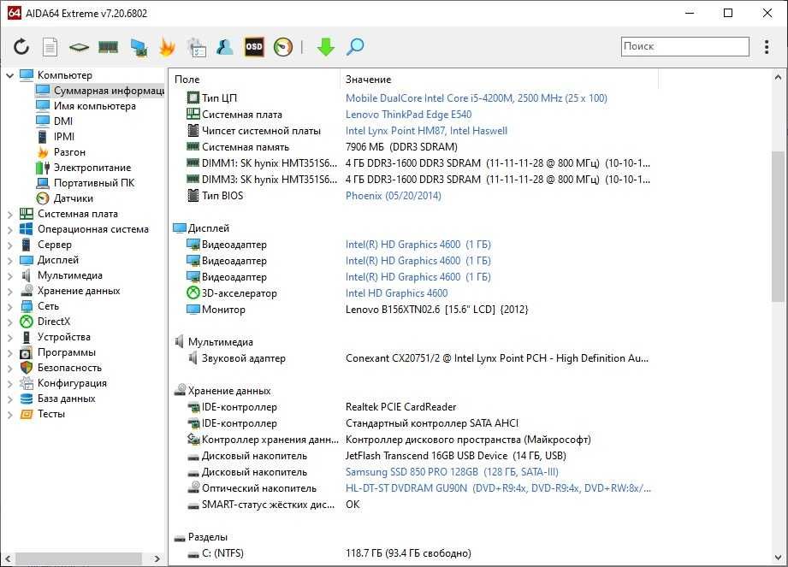Select Электропитание tree item
The height and width of the screenshot is (567, 788).
(92, 168)
